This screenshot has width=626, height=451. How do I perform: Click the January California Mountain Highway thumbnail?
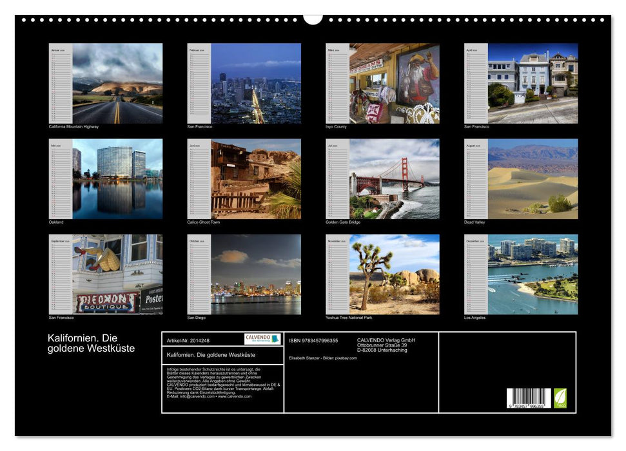[x=113, y=82]
